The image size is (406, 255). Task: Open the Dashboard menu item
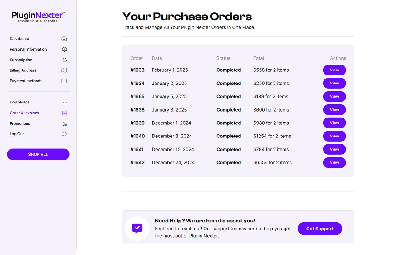pos(19,39)
